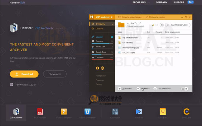Open Настройки in the archiver sidebar
This screenshot has height=126, width=202.
[x=101, y=76]
